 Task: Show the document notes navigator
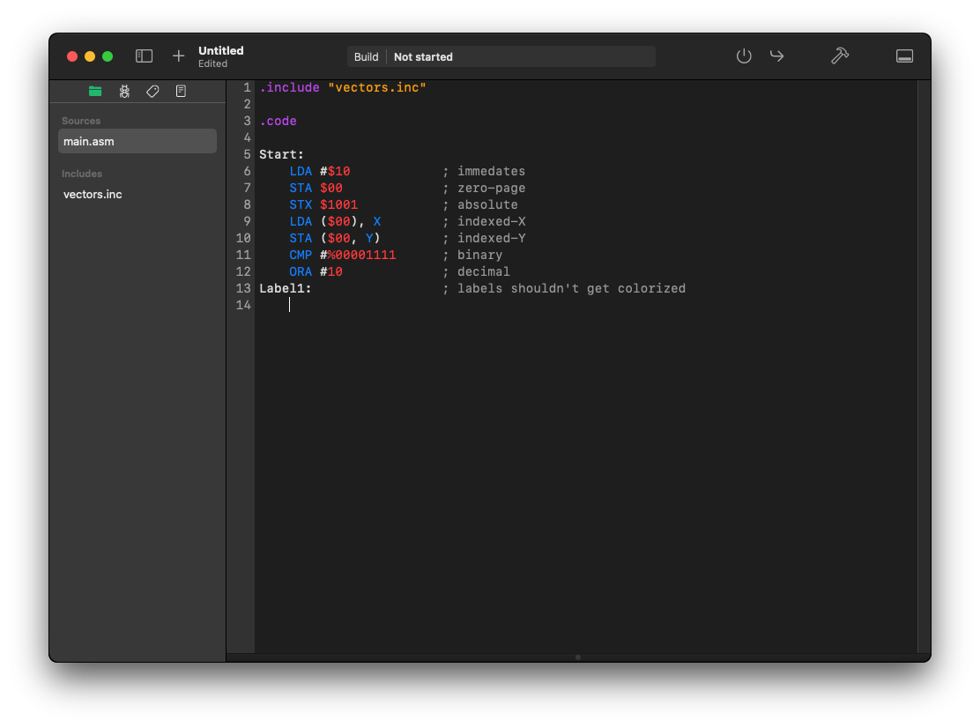click(x=181, y=91)
